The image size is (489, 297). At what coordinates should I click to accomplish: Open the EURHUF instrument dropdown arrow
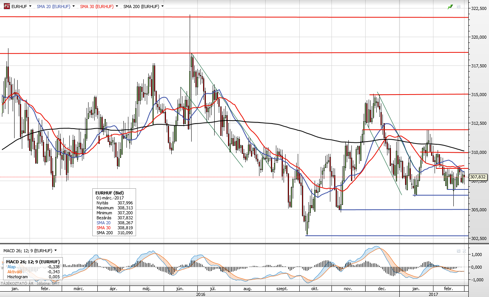point(30,7)
